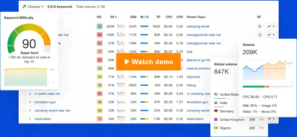Image resolution: width=297 pixels, height=137 pixels.
Task: Expand the camping world near me row plus icon
Action: tap(30, 111)
